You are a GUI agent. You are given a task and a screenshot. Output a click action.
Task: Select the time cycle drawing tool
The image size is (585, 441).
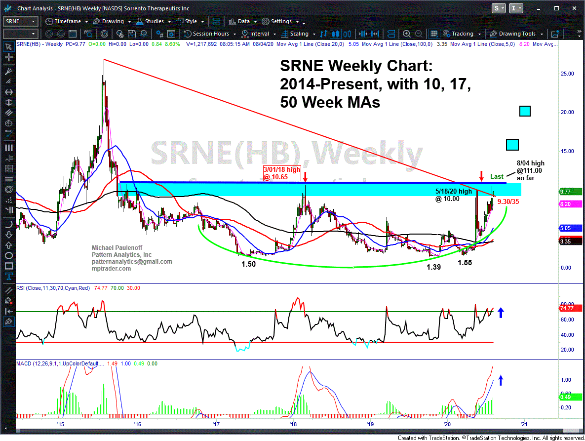tap(8, 123)
